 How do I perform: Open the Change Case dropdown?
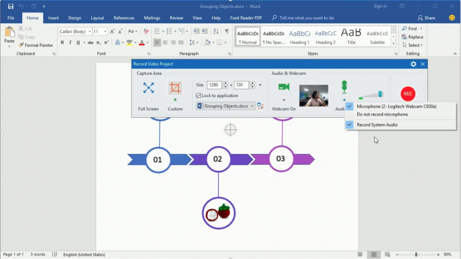pyautogui.click(x=133, y=31)
